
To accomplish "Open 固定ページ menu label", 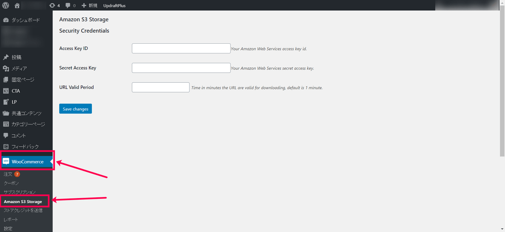I will point(23,80).
